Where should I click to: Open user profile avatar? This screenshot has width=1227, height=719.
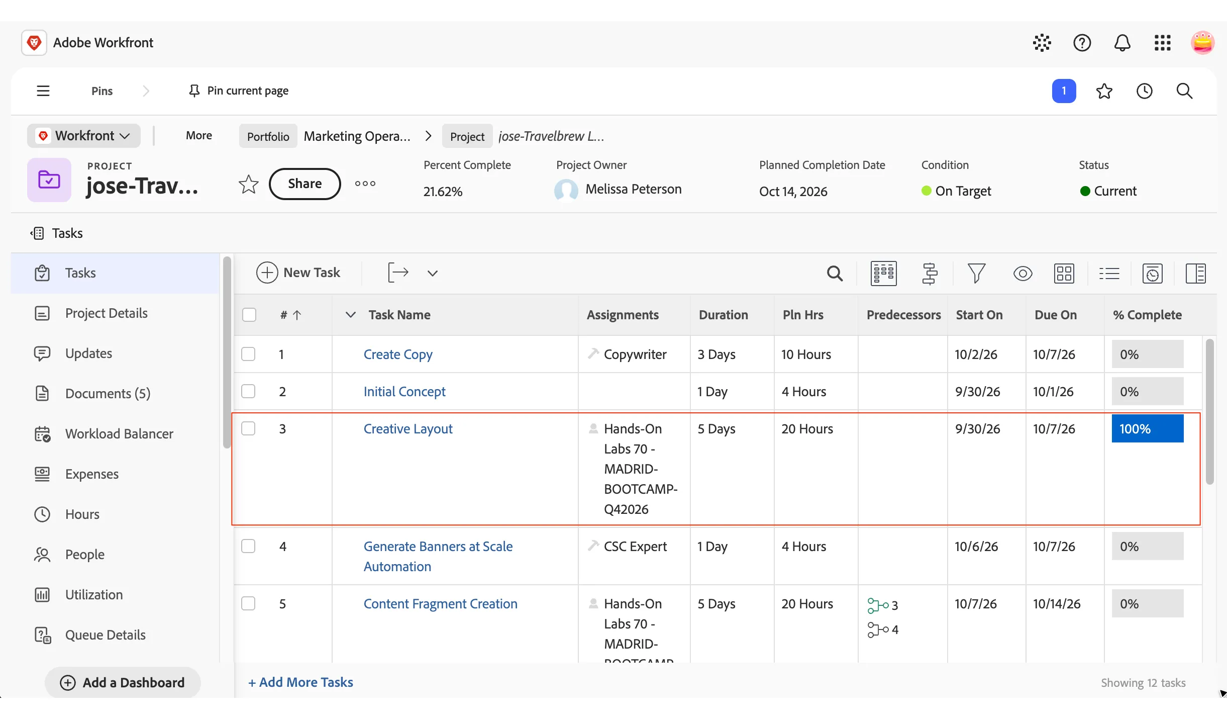(x=1203, y=43)
